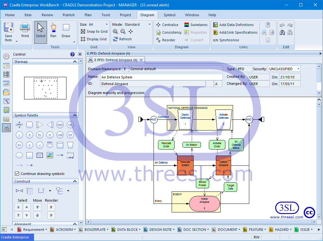This screenshot has width=323, height=241.
Task: Click the zoom out magnifier
Action: 123,31
